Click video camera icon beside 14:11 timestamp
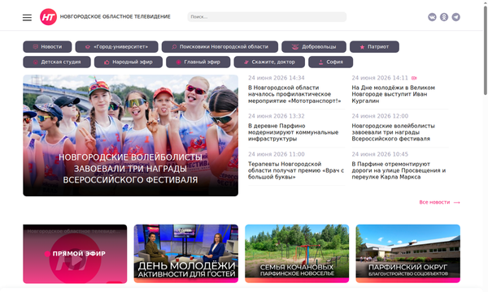 pos(414,78)
